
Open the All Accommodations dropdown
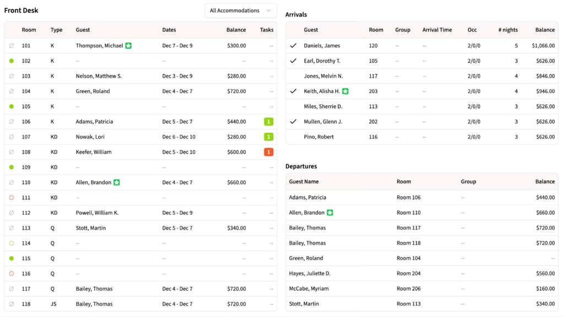point(241,10)
